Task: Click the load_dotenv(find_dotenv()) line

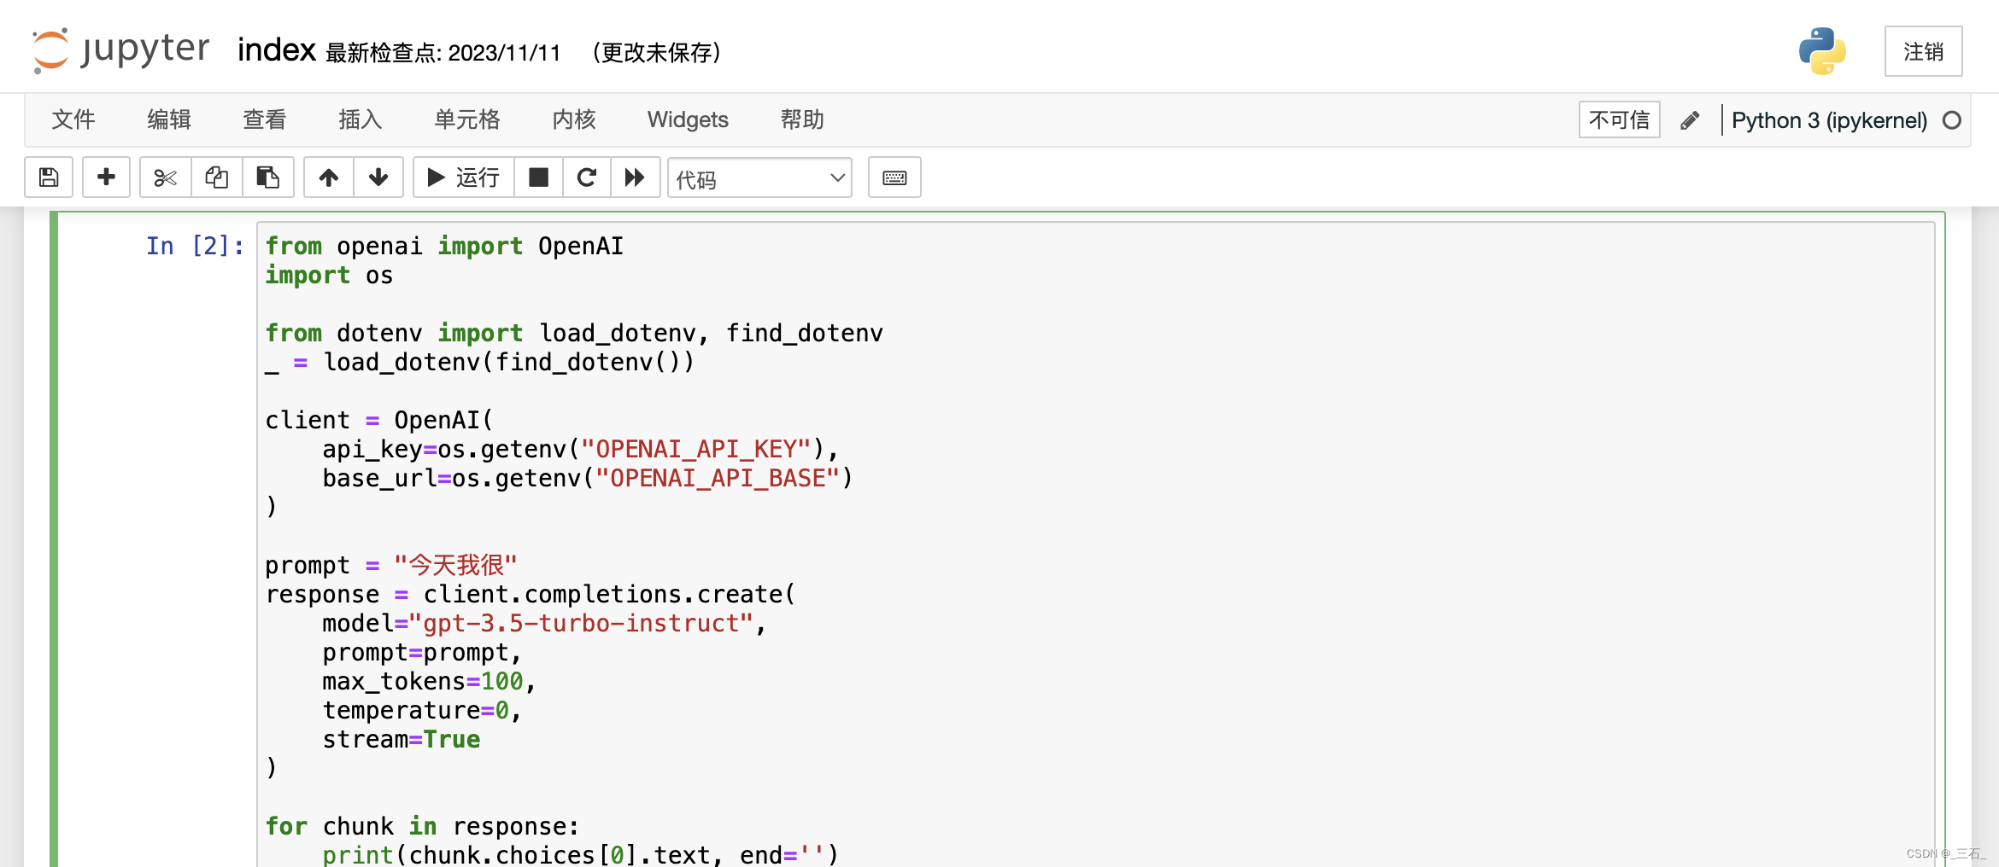Action: point(480,362)
